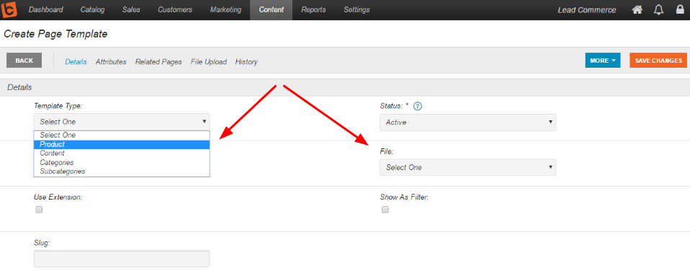690x276 pixels.
Task: Open the Reports menu
Action: tap(313, 9)
